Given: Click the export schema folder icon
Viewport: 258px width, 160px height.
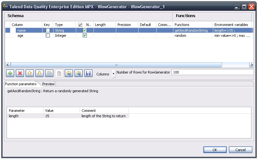Looking at the screenshot, I should tap(79, 73).
